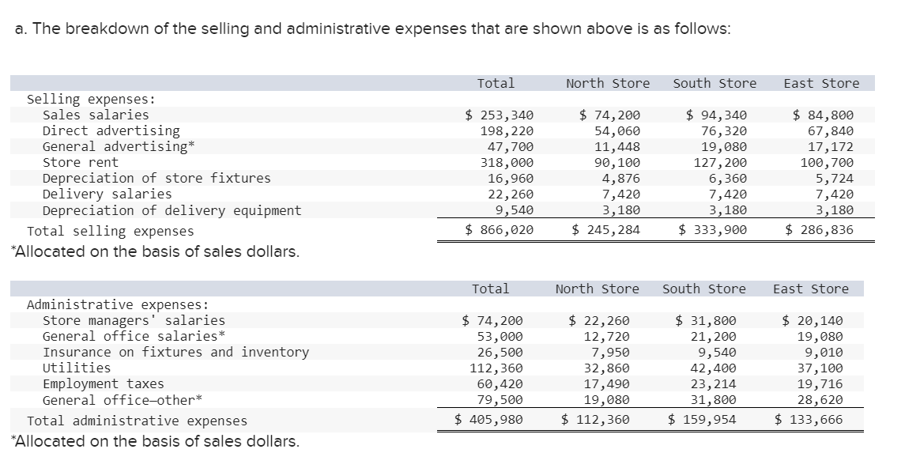Click East Store total selling expenses $286,836
905x453 pixels.
tap(820, 230)
